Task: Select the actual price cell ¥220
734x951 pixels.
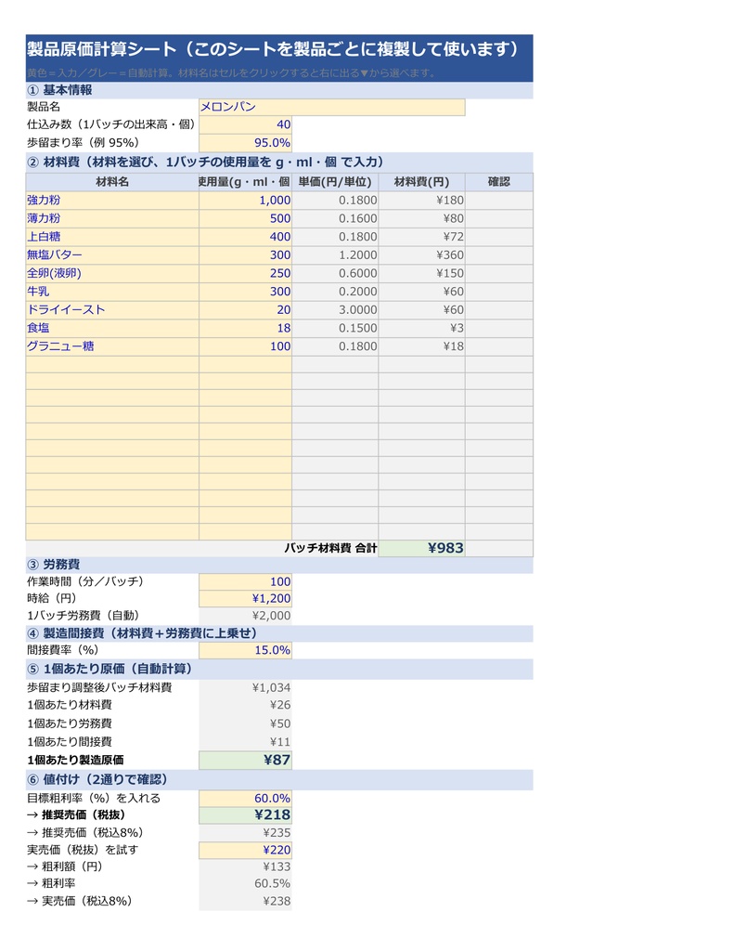Action: [246, 851]
